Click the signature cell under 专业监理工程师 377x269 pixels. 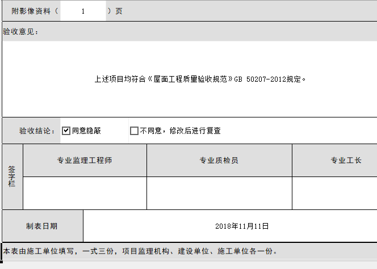point(85,193)
